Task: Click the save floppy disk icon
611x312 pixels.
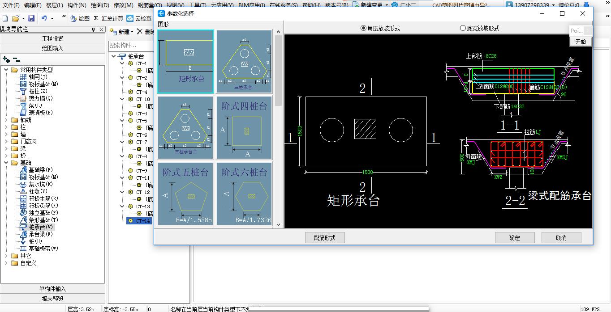Action: 31,18
